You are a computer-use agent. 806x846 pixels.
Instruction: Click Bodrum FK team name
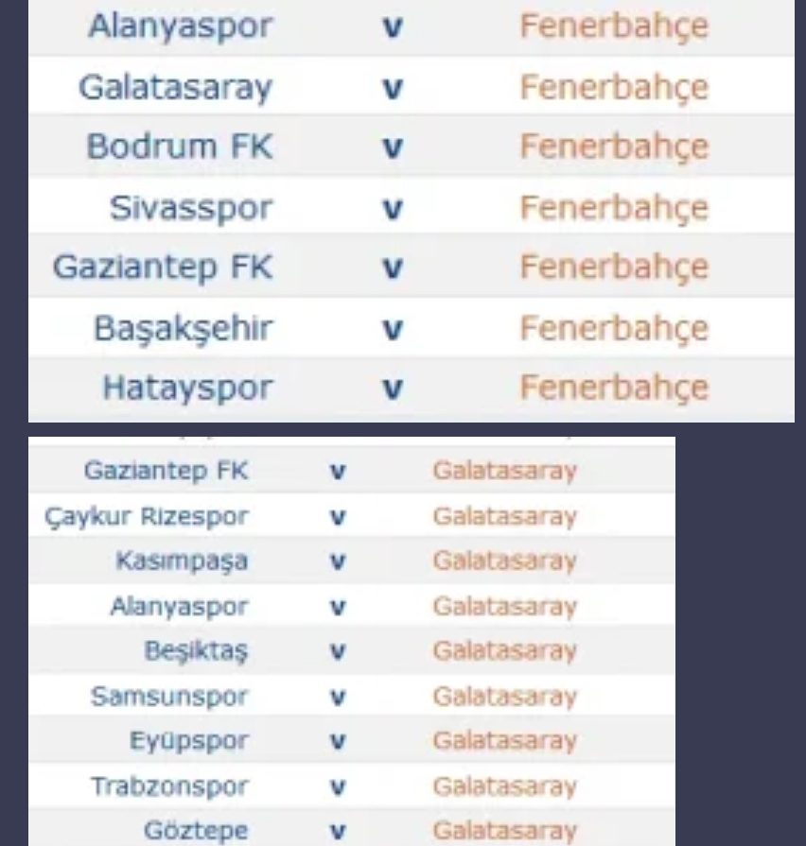coord(180,147)
